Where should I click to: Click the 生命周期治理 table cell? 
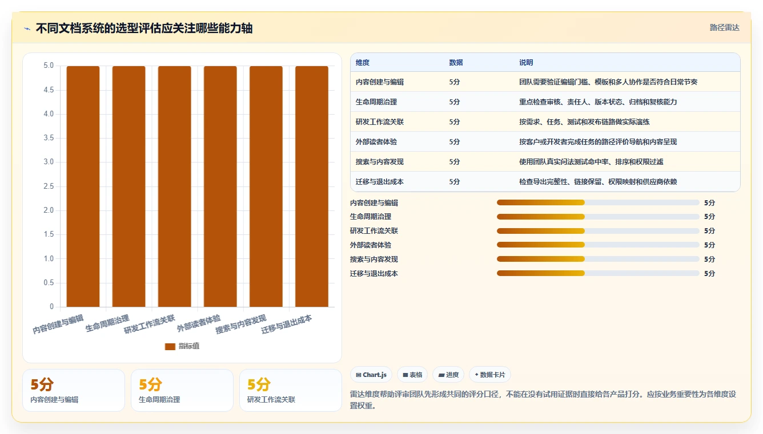click(x=376, y=102)
